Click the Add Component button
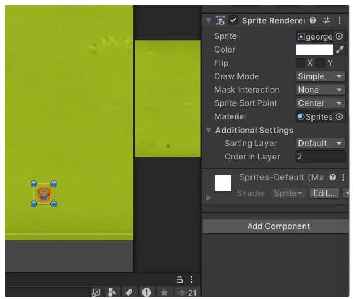The width and height of the screenshot is (355, 299). (275, 226)
